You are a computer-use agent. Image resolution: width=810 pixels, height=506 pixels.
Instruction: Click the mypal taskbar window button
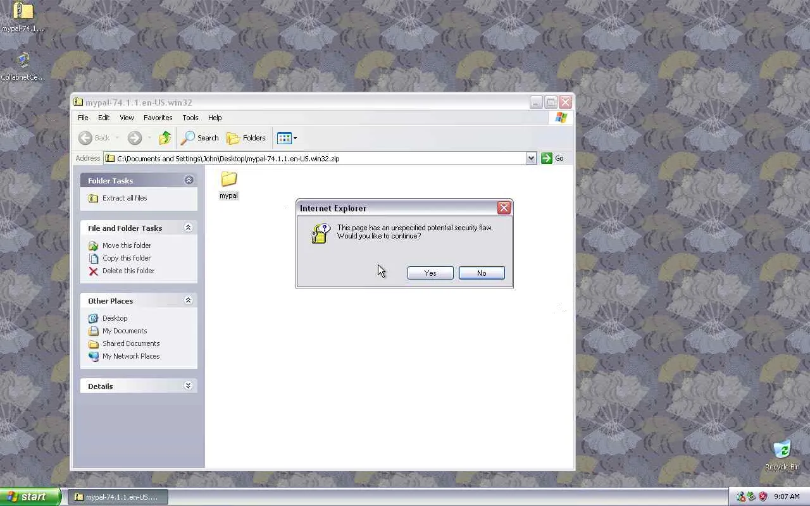click(118, 497)
